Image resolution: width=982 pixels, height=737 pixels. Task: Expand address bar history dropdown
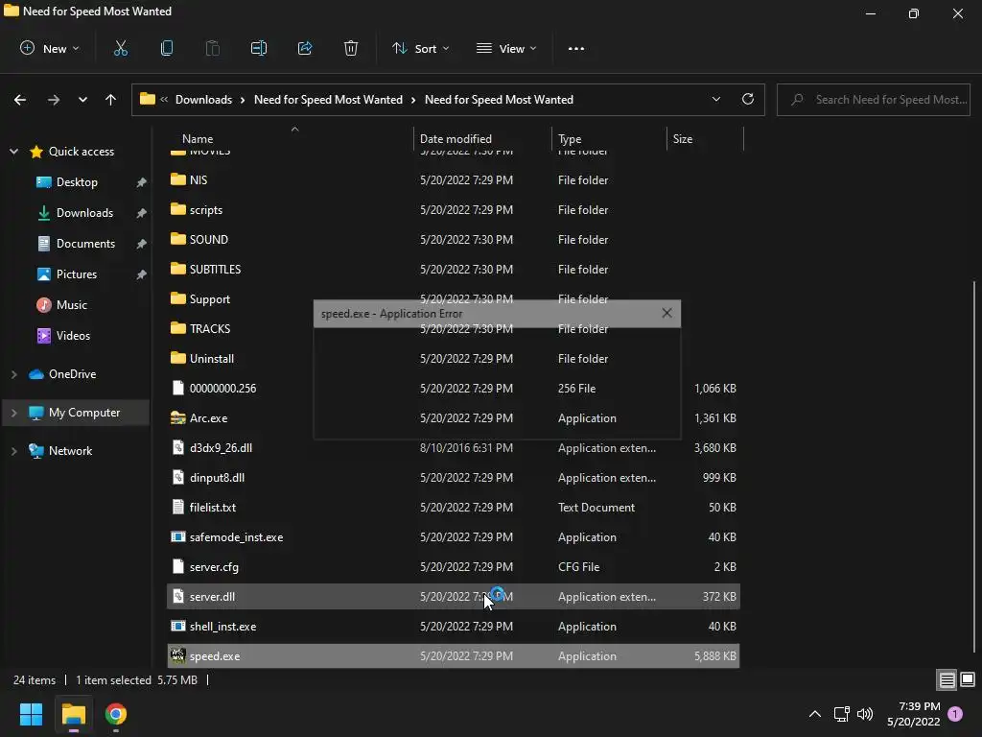715,99
